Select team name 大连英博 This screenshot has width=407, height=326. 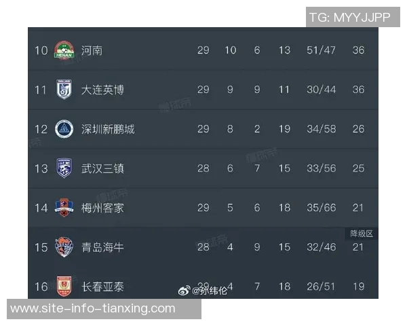102,90
